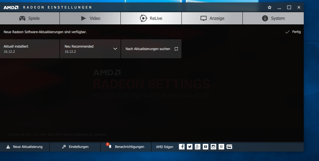Viewport: 319px width, 161px height.
Task: Open the System tab
Action: pos(273,18)
